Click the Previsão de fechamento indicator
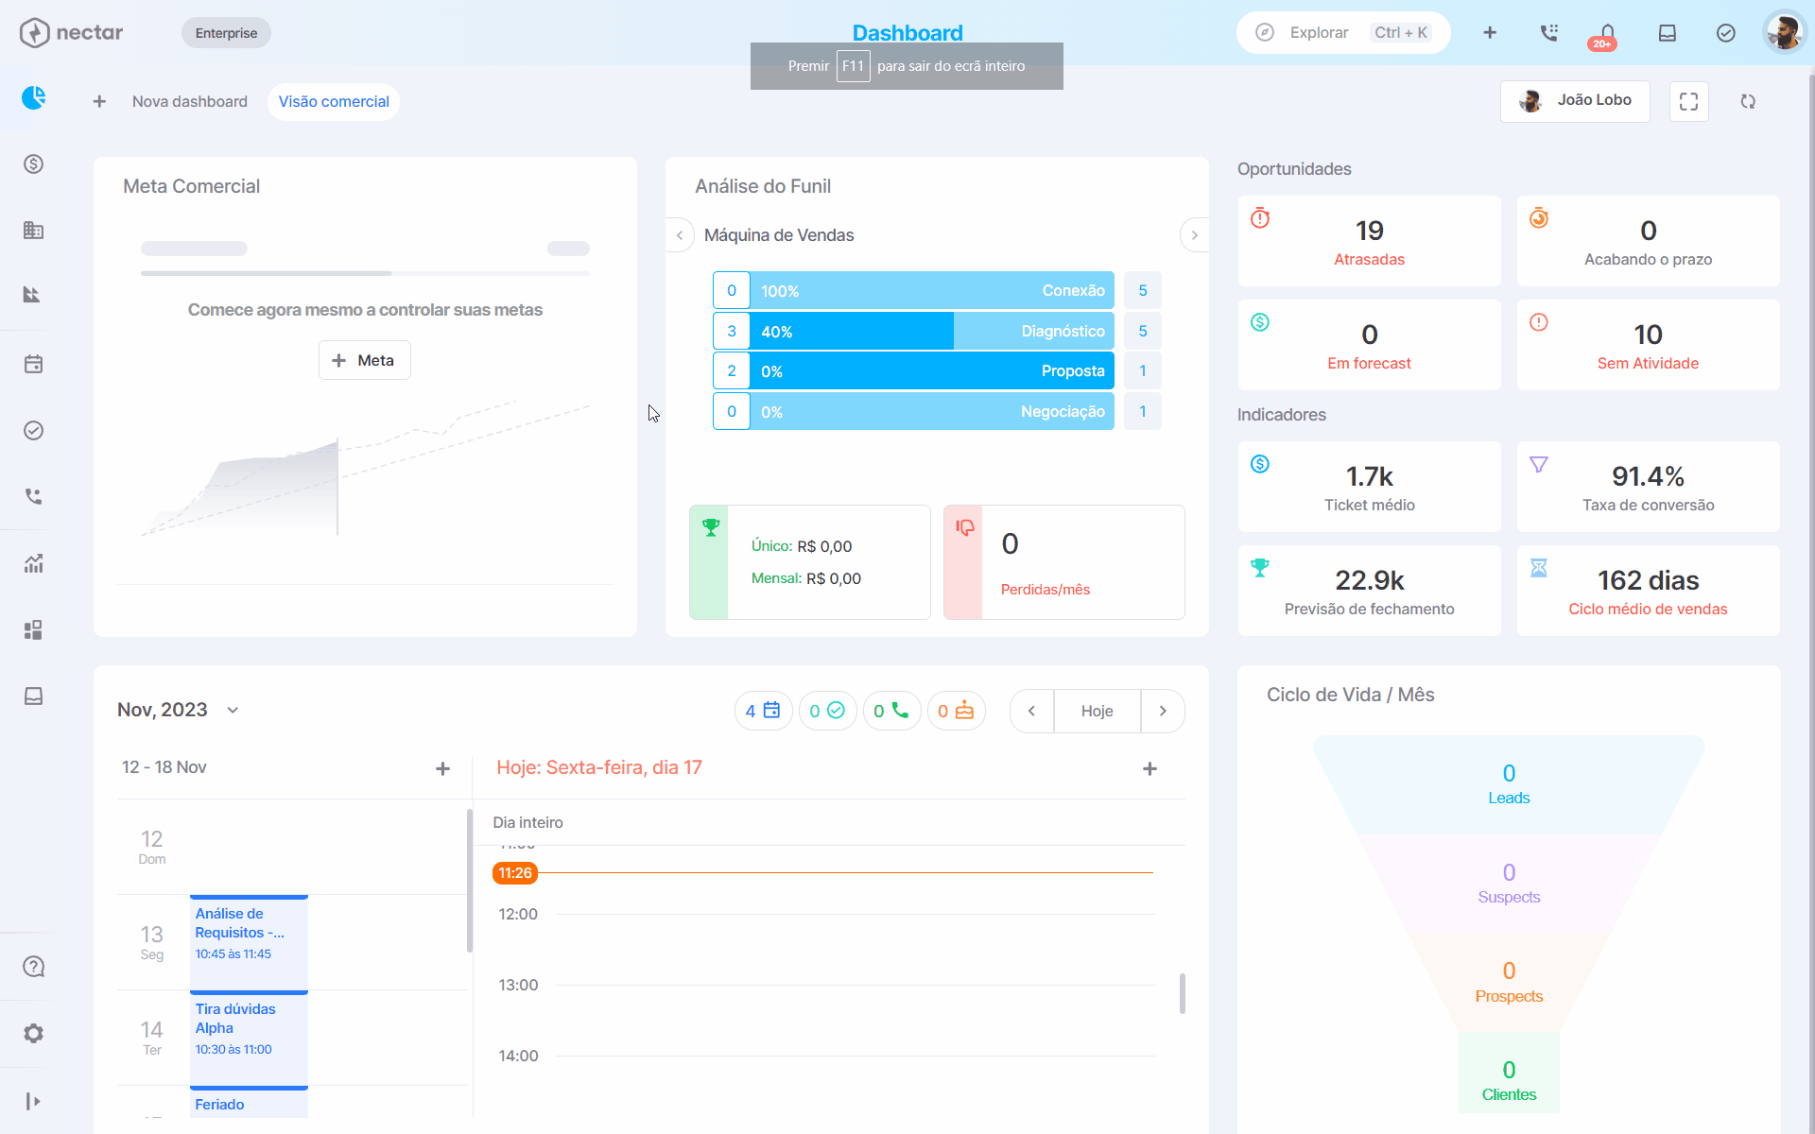The height and width of the screenshot is (1134, 1815). click(1370, 591)
